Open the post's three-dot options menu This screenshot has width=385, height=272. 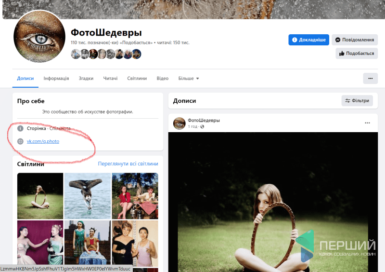pyautogui.click(x=367, y=123)
